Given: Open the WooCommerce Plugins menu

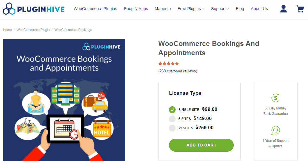Looking at the screenshot, I should (95, 9).
